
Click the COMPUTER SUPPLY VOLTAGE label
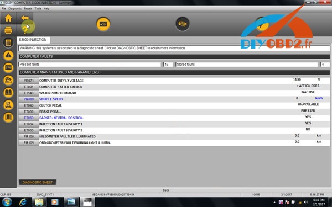point(61,81)
